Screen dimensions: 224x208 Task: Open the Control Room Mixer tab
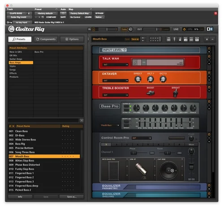tap(191, 144)
